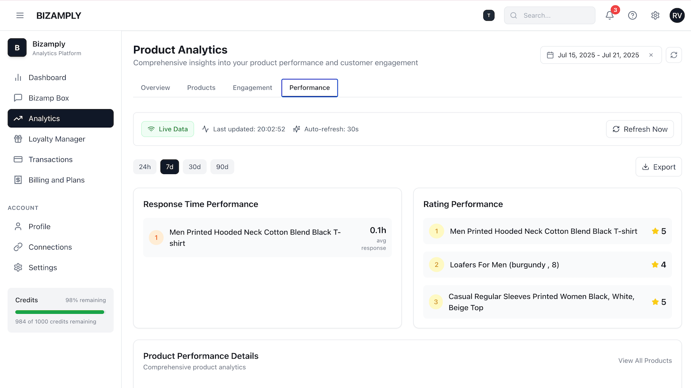The width and height of the screenshot is (691, 388).
Task: Click the Credits remaining progress bar
Action: pos(60,312)
